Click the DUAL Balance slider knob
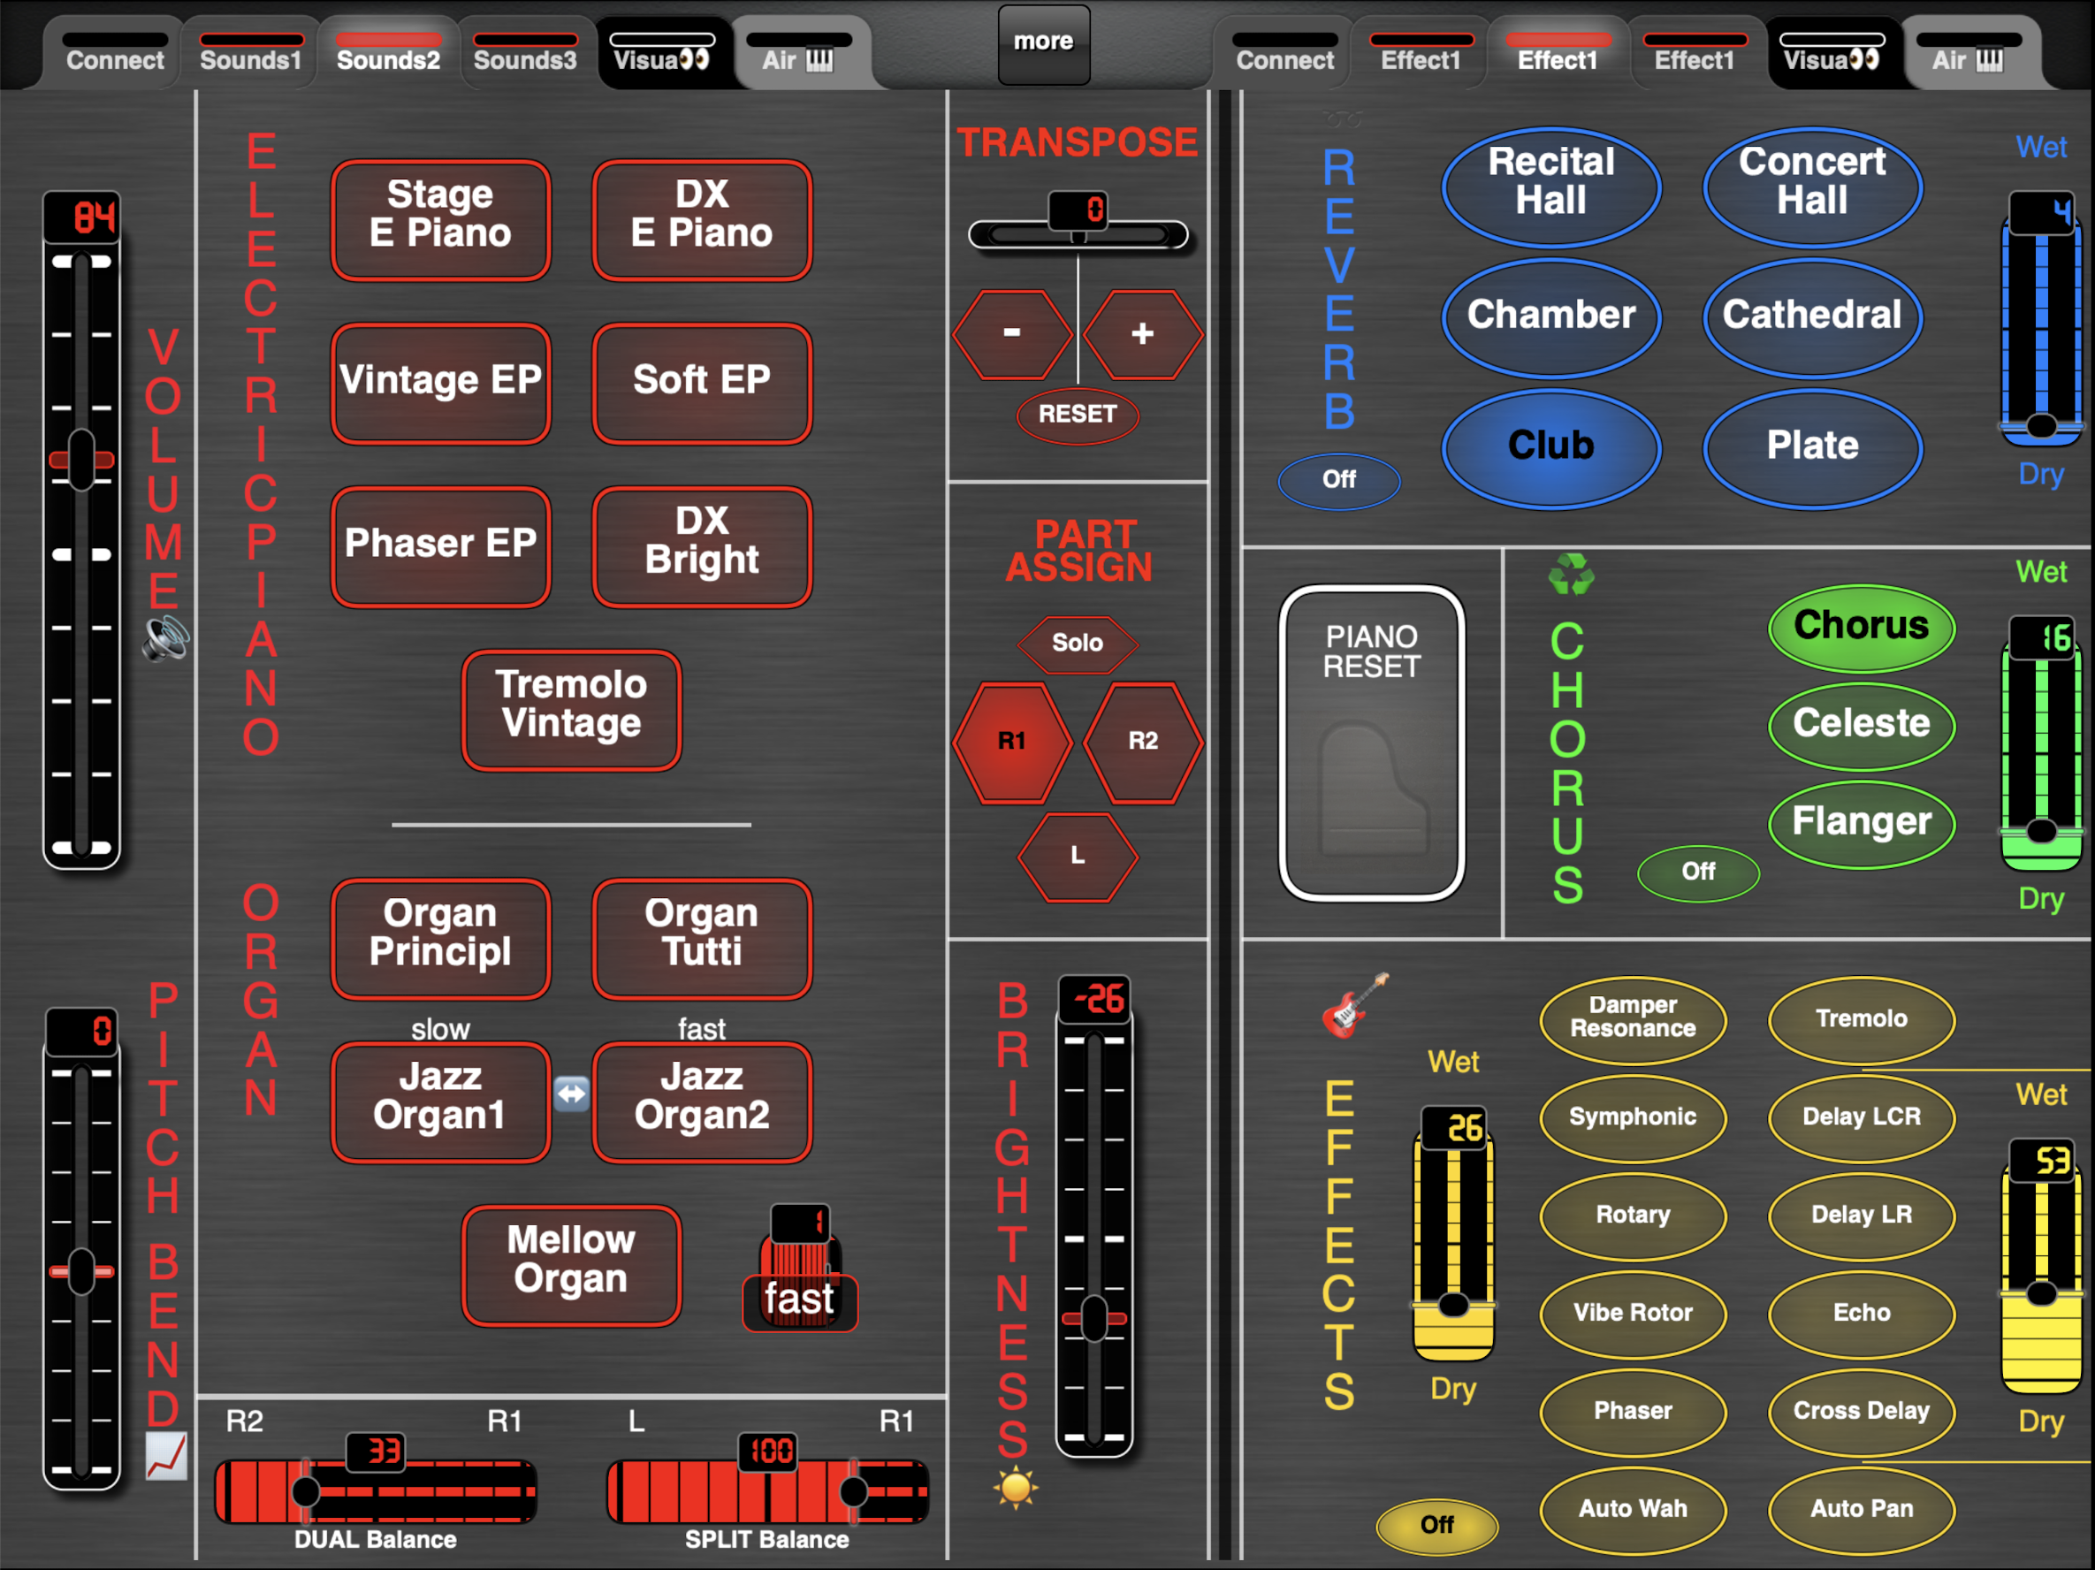 click(x=305, y=1491)
